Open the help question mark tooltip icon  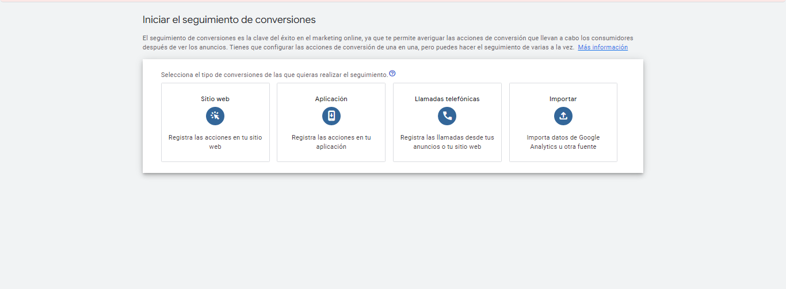392,74
